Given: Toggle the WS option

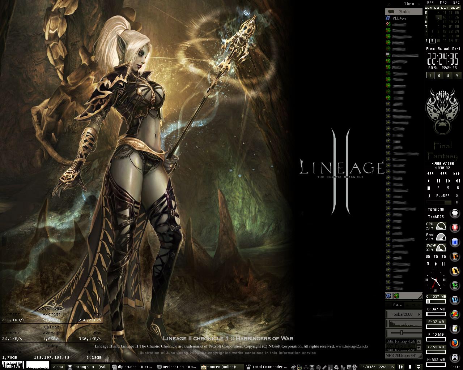Looking at the screenshot, I should point(428,257).
